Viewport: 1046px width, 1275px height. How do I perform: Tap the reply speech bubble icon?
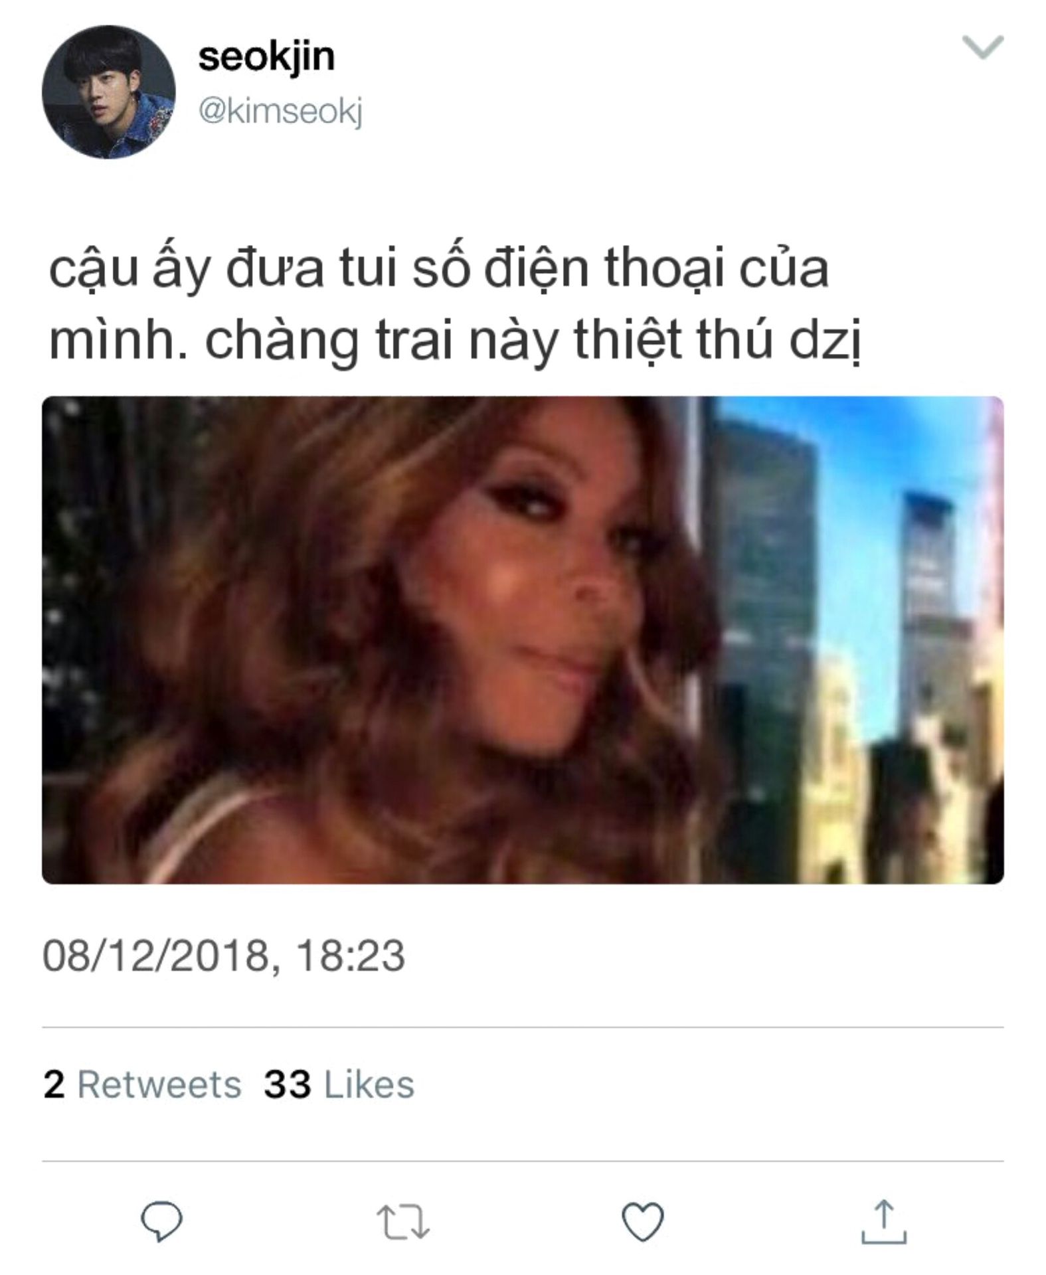point(162,1221)
